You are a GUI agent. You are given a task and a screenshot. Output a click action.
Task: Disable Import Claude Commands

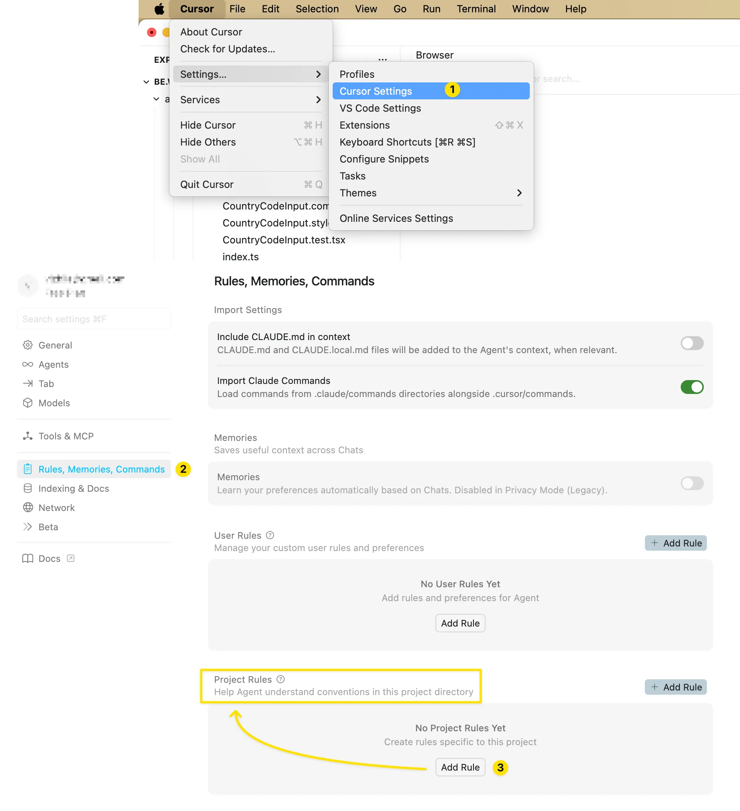coord(692,387)
